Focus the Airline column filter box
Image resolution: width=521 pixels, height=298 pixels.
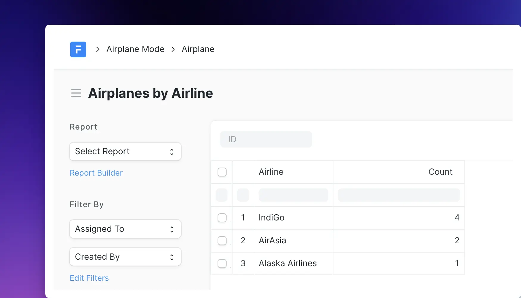coord(294,195)
